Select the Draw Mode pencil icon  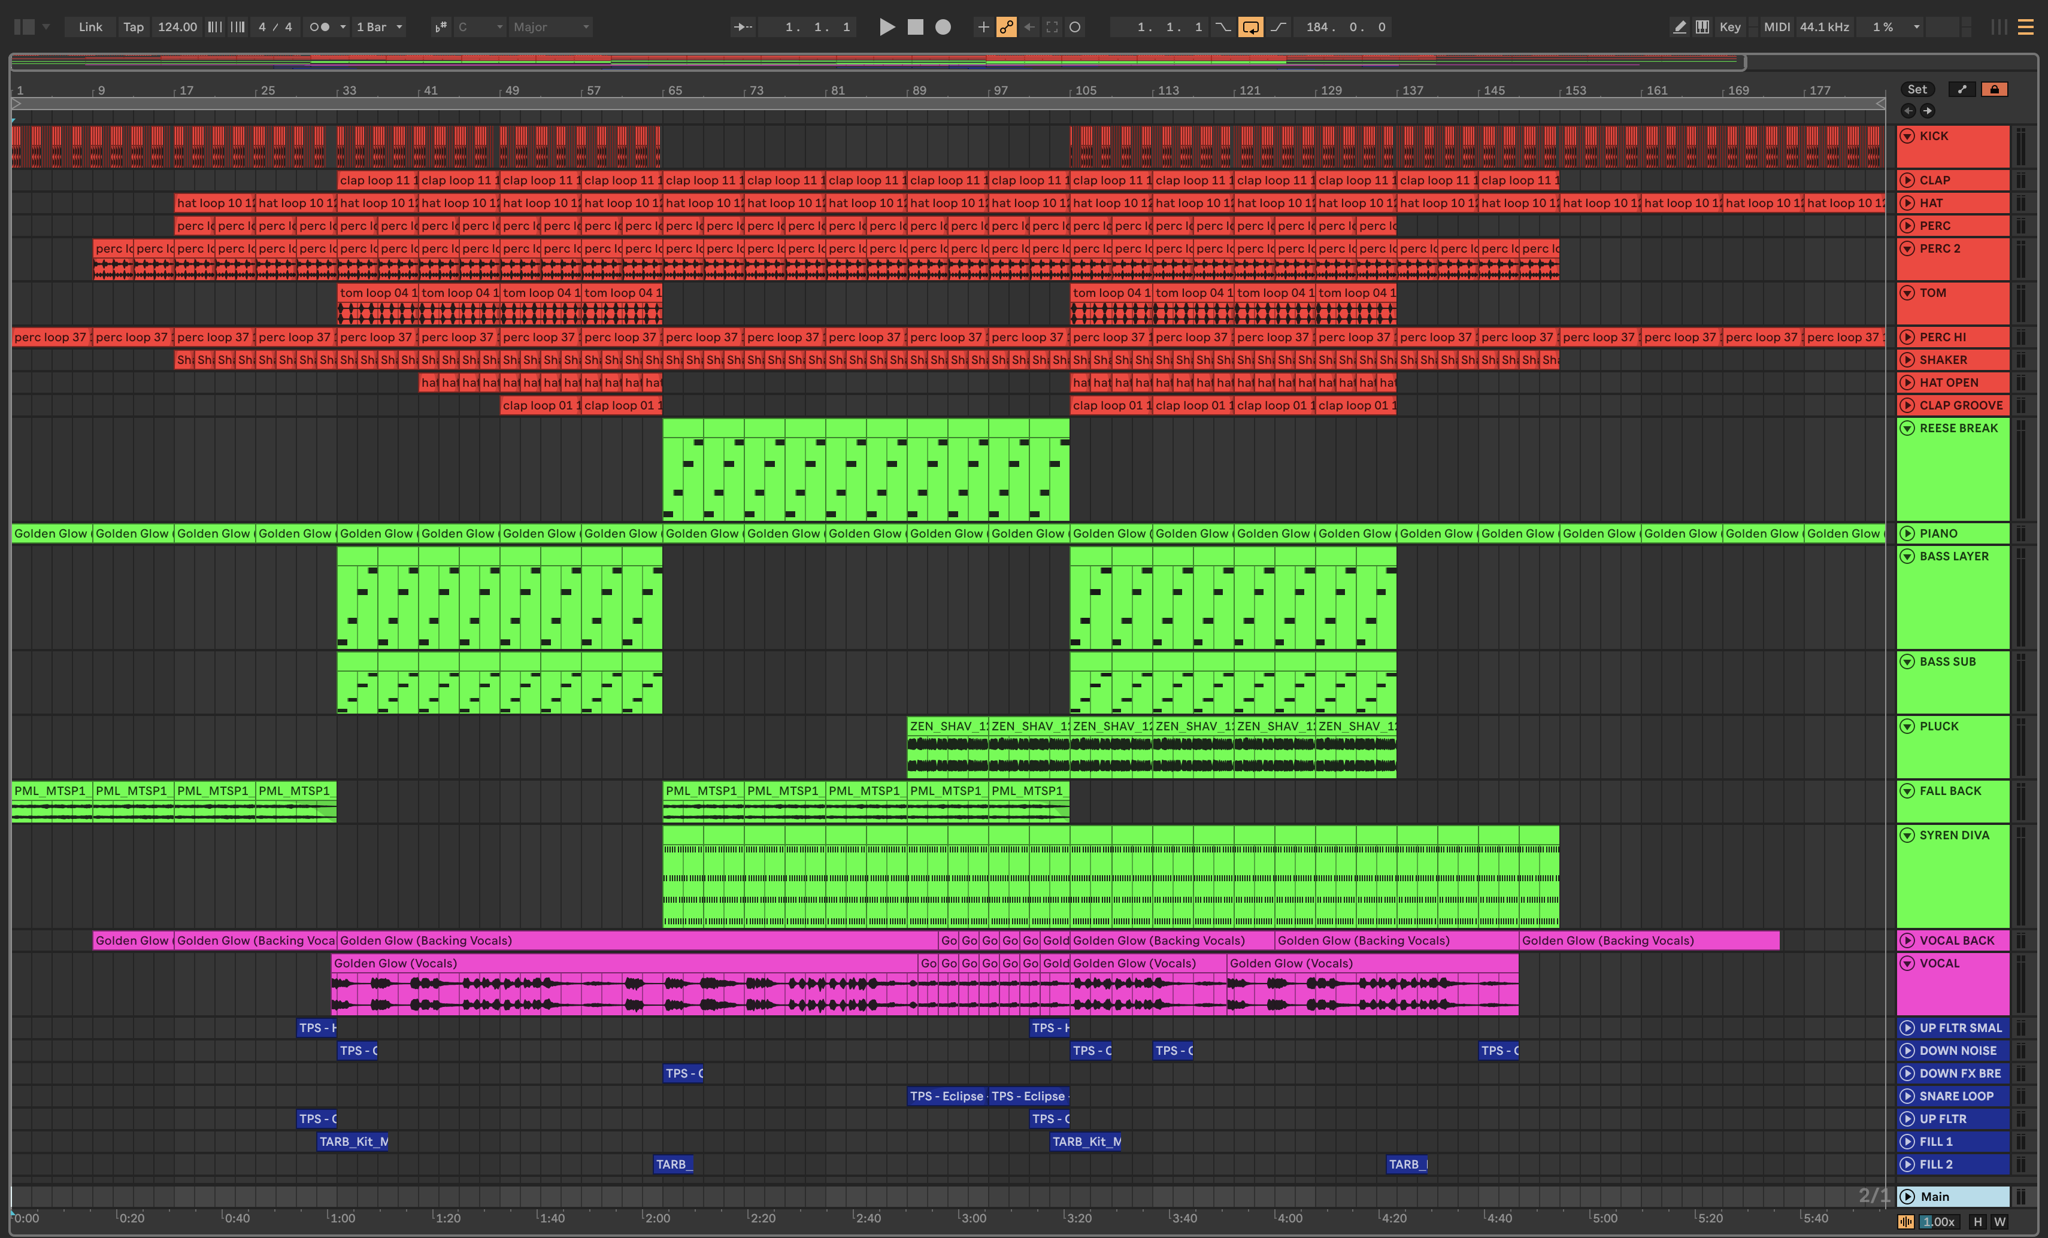(x=1679, y=28)
